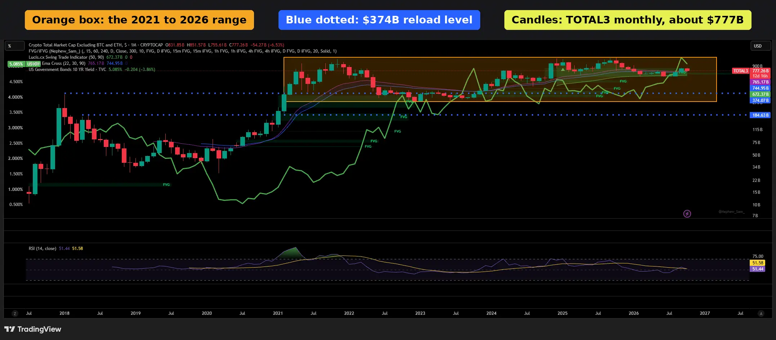Viewport: 776px width, 340px height.
Task: Open the USD currency selector
Action: point(761,46)
